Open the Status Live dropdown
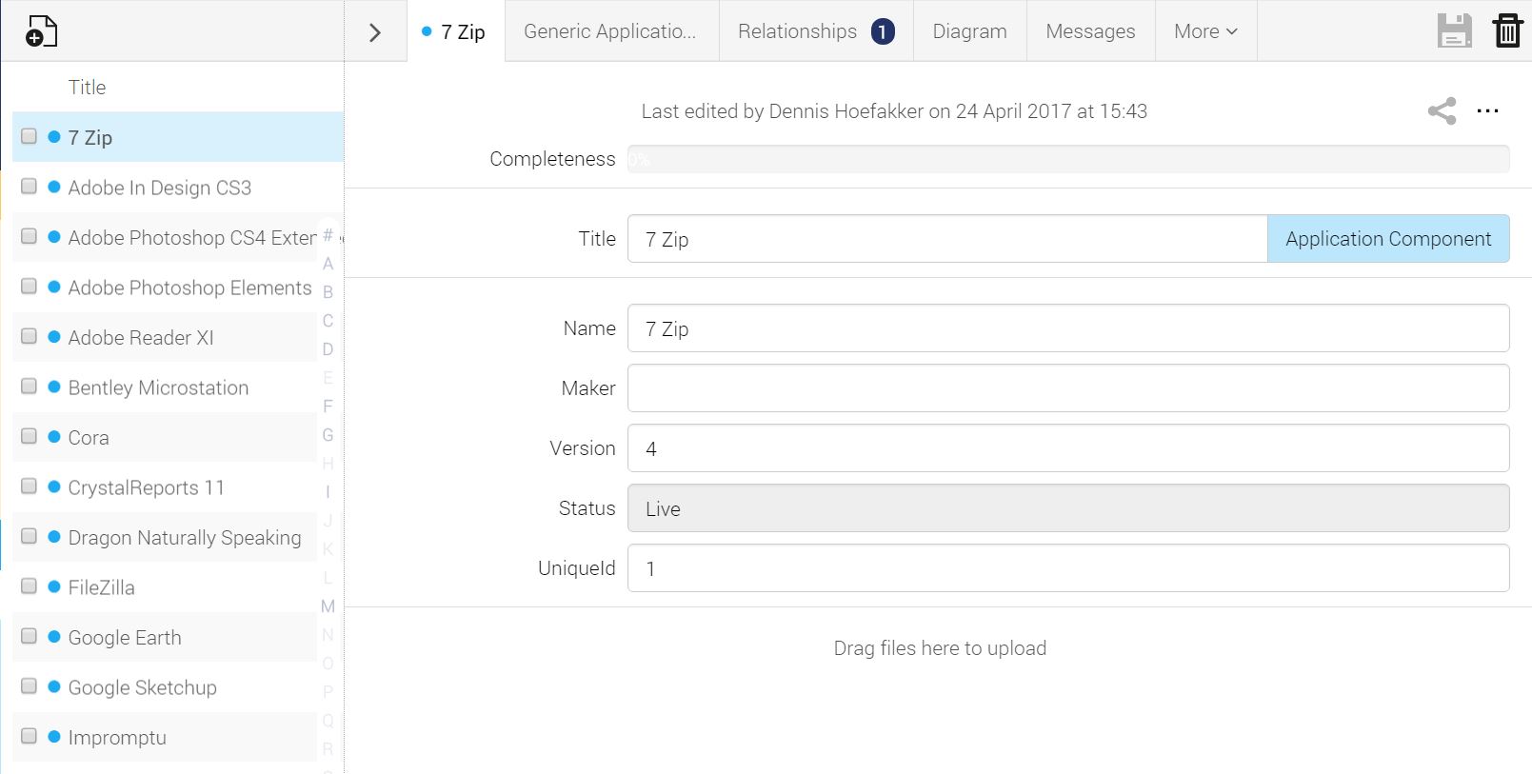The image size is (1532, 774). 1068,508
